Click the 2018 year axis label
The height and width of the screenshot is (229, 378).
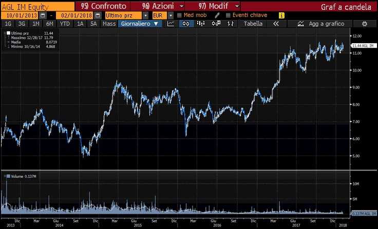click(343, 225)
